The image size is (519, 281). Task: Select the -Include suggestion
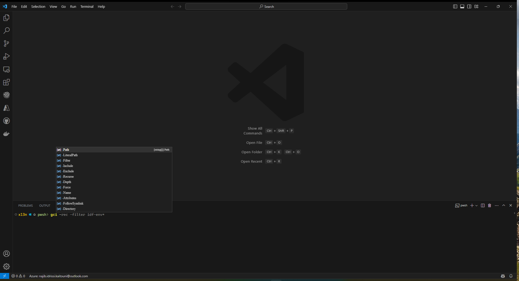point(114,166)
